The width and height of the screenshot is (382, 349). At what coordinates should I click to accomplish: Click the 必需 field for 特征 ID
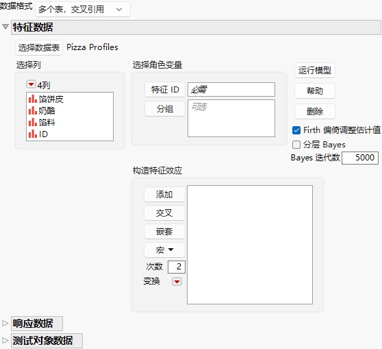click(231, 90)
